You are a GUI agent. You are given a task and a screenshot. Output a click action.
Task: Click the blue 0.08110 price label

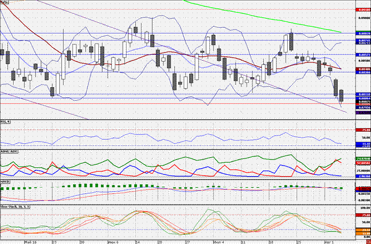click(364, 94)
